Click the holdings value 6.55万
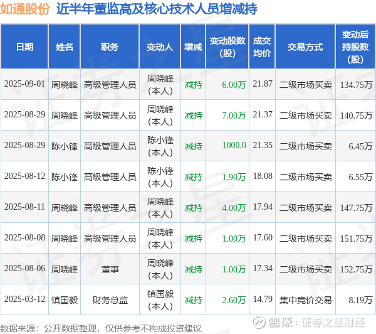Screen dimensions: 376x334 click(360, 177)
